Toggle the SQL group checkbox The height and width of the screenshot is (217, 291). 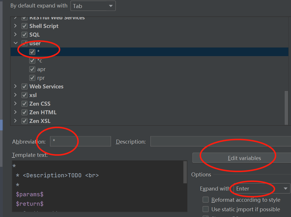25,35
